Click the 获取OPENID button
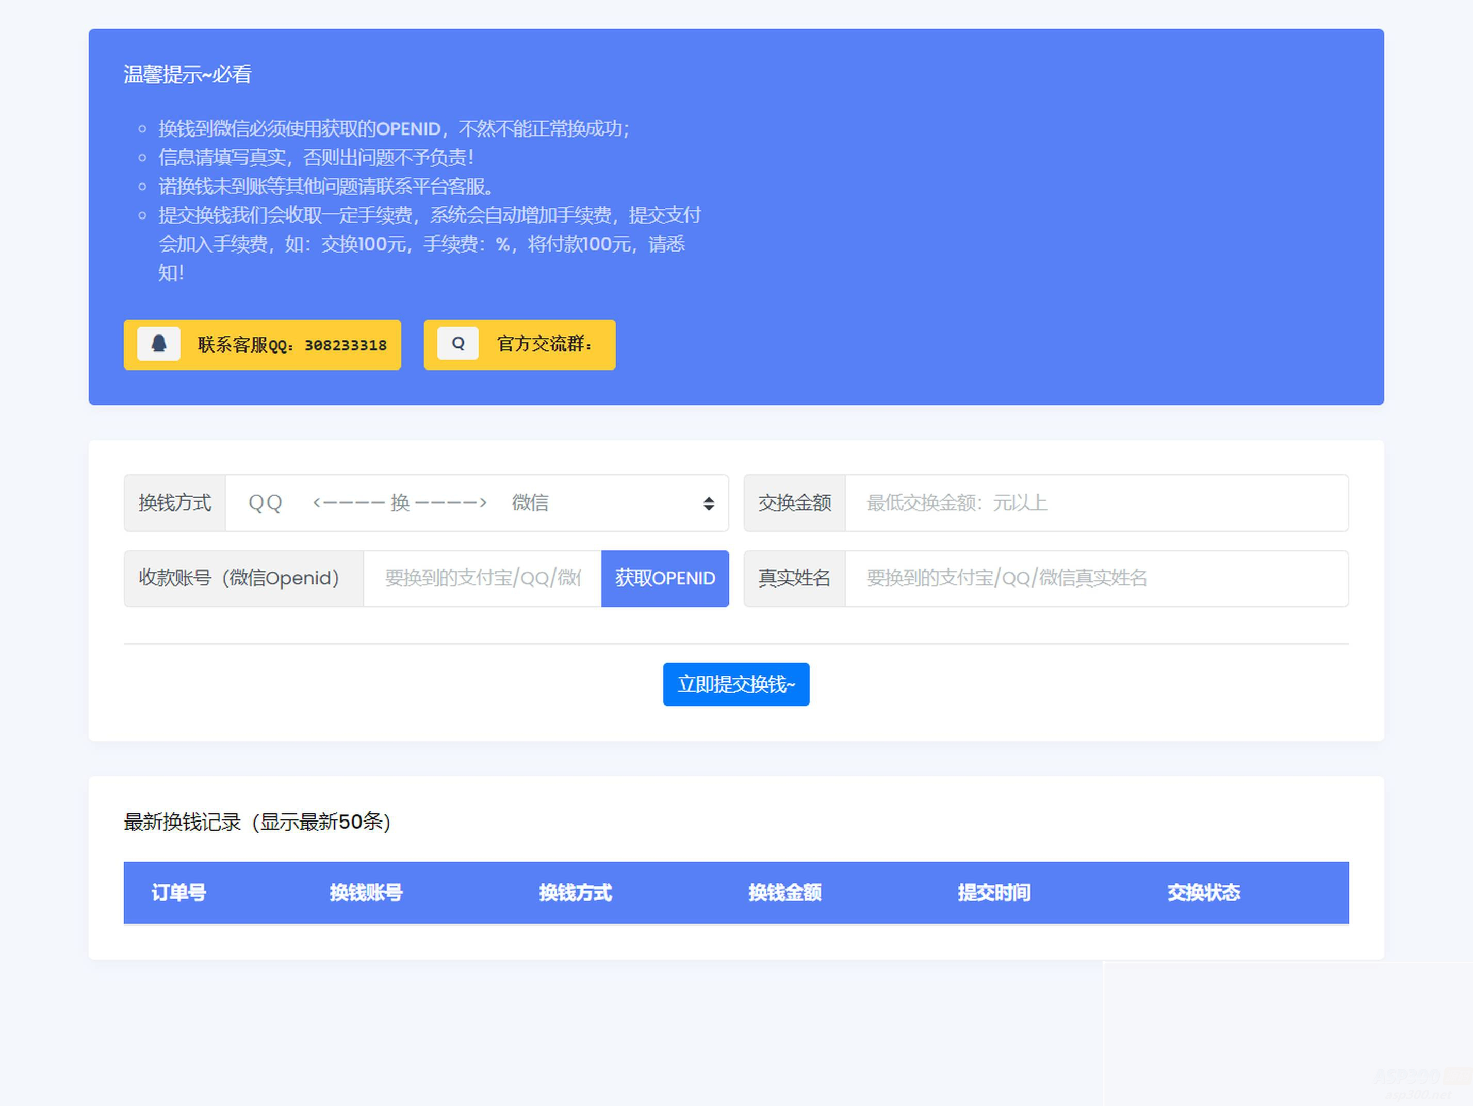Image resolution: width=1473 pixels, height=1106 pixels. 665,578
